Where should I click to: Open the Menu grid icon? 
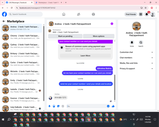coord(141,14)
